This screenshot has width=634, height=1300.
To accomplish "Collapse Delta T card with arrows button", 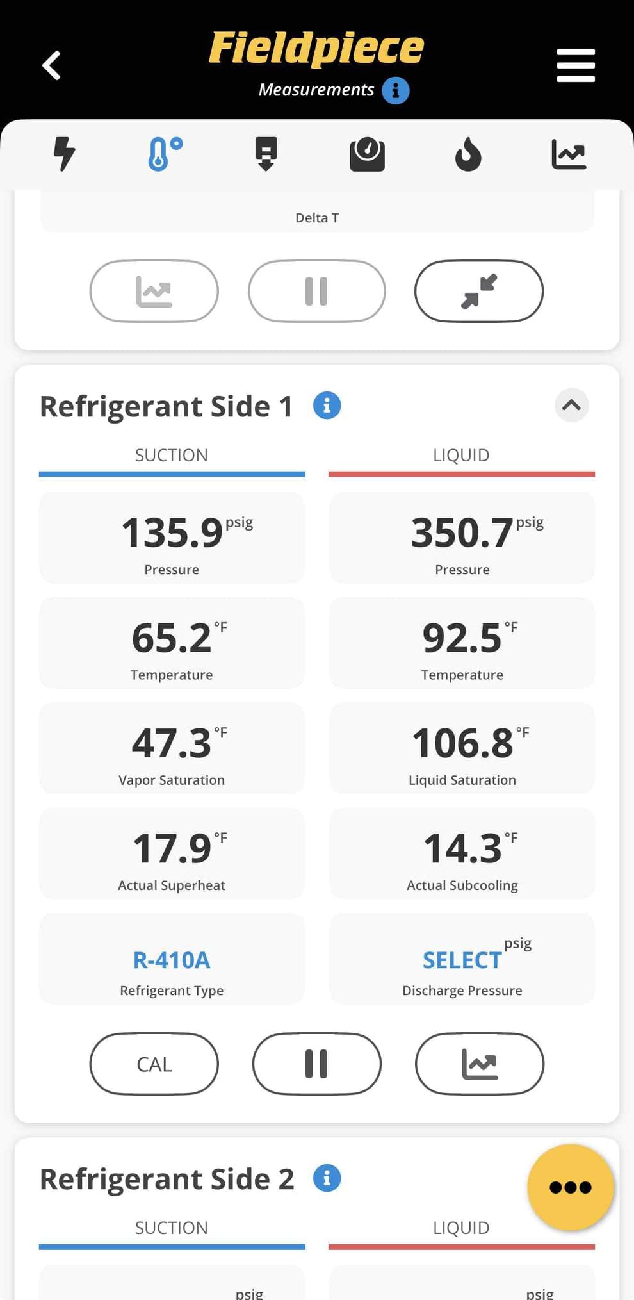I will (479, 291).
